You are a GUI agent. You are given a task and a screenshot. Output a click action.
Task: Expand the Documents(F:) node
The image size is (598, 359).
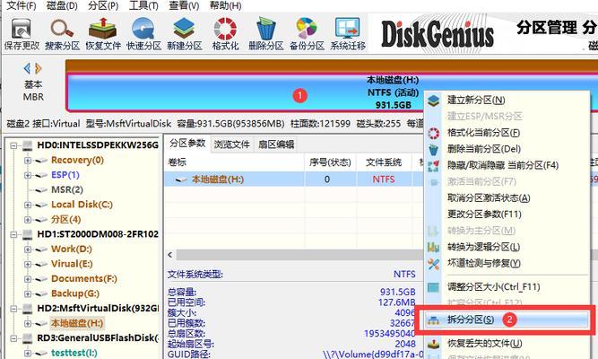click(x=28, y=279)
